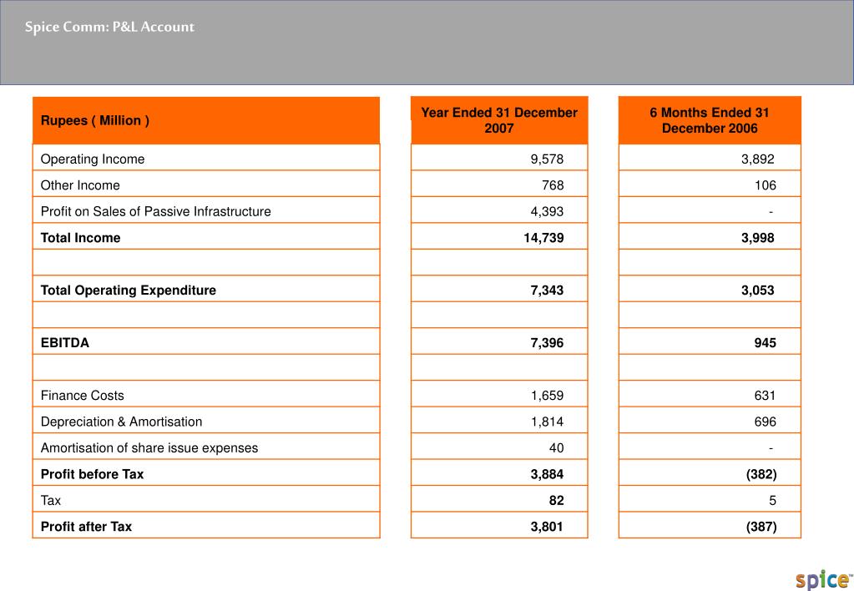
Task: Select the Depreciation & Amortisation label
Action: [121, 422]
